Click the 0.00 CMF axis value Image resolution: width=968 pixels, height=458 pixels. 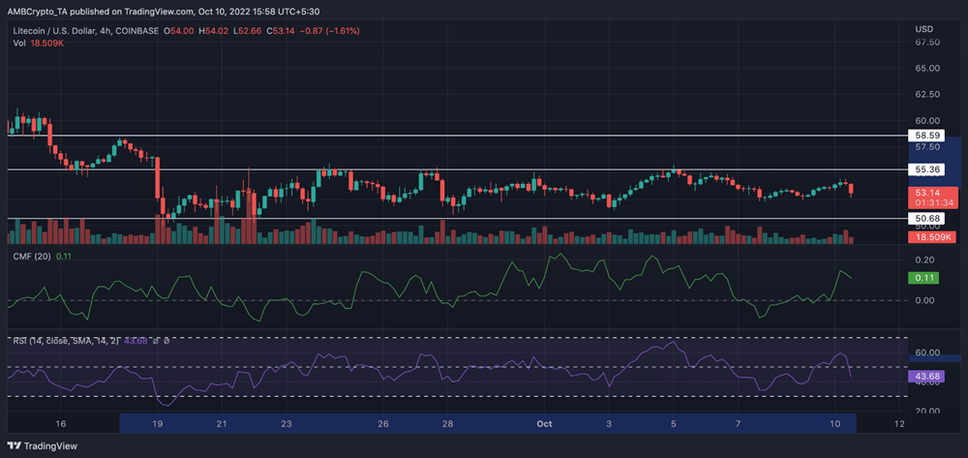click(924, 300)
